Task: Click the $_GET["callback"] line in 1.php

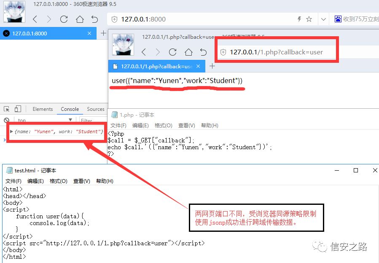Action: (151, 140)
